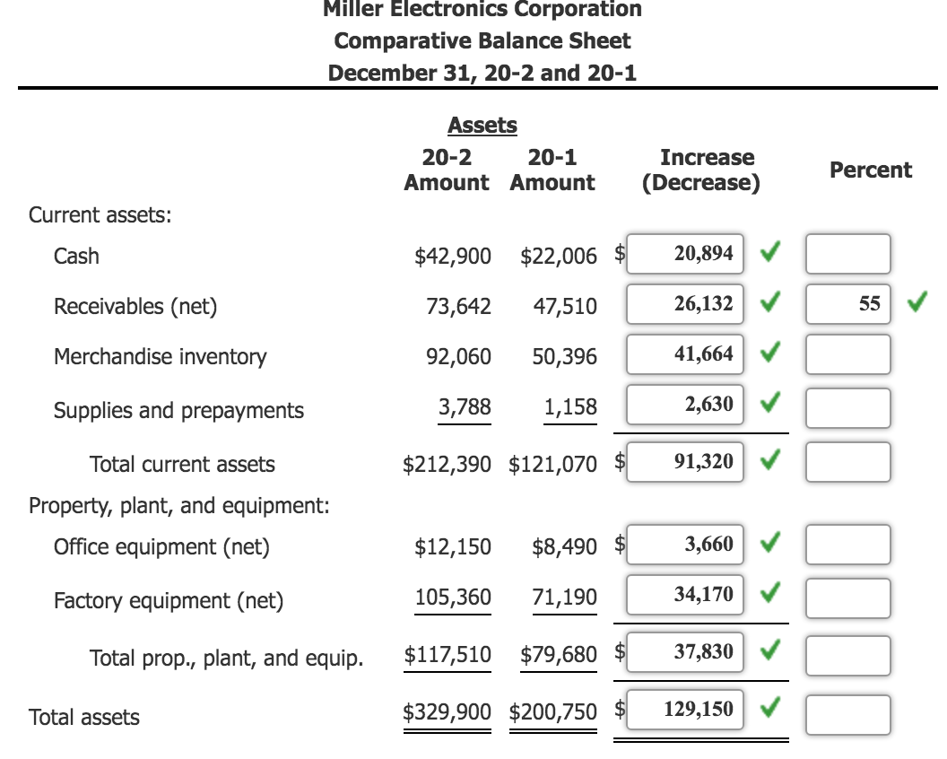Select the Cash percent input field
This screenshot has width=947, height=759.
click(846, 254)
